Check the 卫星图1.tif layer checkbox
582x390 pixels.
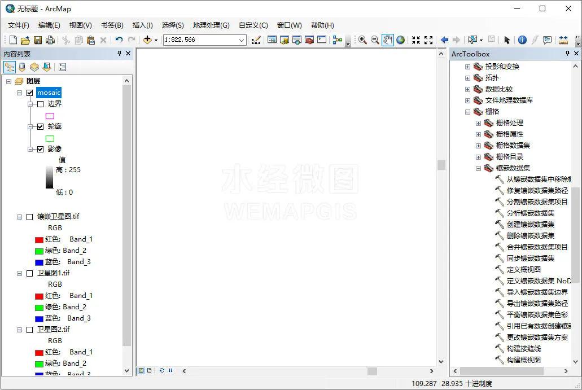click(30, 274)
